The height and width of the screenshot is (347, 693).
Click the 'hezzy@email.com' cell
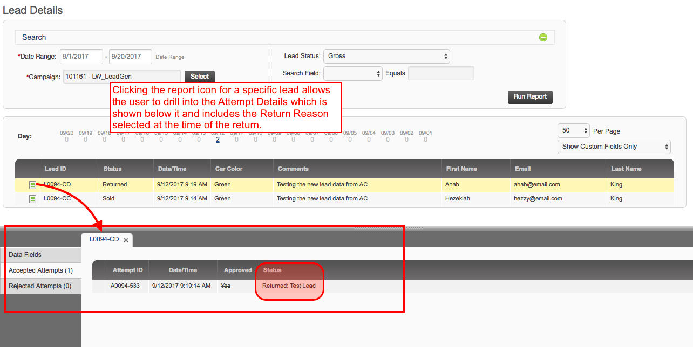538,198
